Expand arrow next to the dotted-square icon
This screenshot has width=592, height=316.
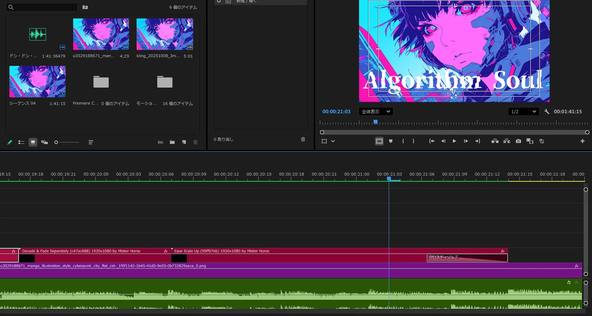click(x=333, y=141)
